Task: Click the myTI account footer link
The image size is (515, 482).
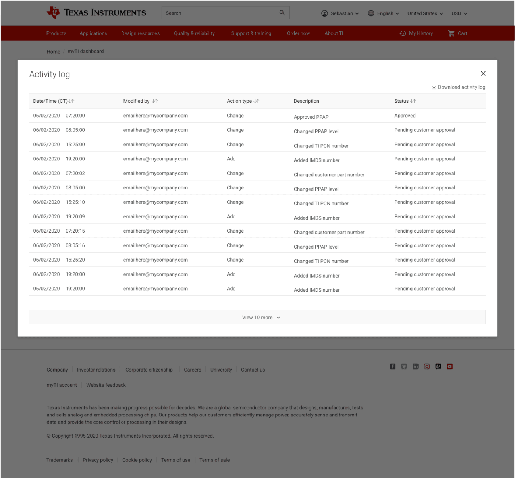Action: click(62, 385)
